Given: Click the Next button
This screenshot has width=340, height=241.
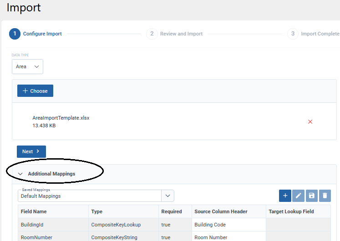Looking at the screenshot, I should [x=31, y=151].
